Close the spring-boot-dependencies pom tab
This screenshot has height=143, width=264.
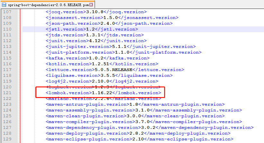point(91,4)
